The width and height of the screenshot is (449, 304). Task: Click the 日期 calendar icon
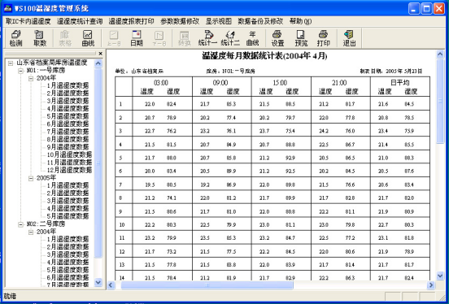[137, 38]
